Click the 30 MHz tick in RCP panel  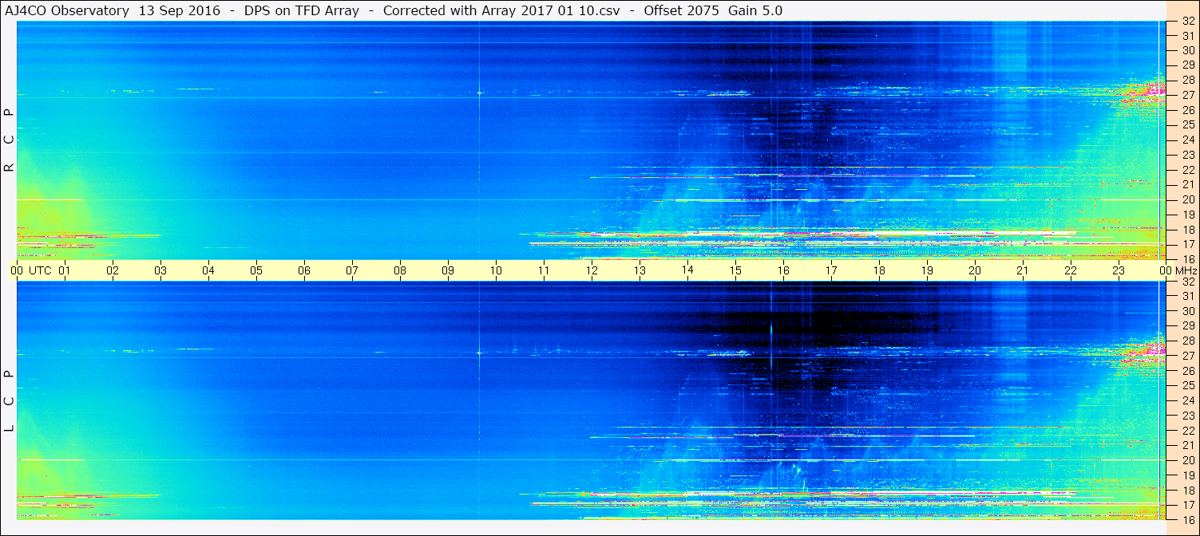[1188, 49]
